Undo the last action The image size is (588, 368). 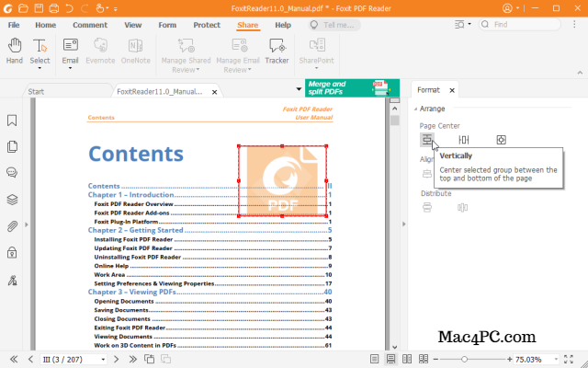[x=70, y=8]
